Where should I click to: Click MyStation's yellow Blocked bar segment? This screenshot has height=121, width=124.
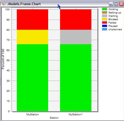point(32,37)
